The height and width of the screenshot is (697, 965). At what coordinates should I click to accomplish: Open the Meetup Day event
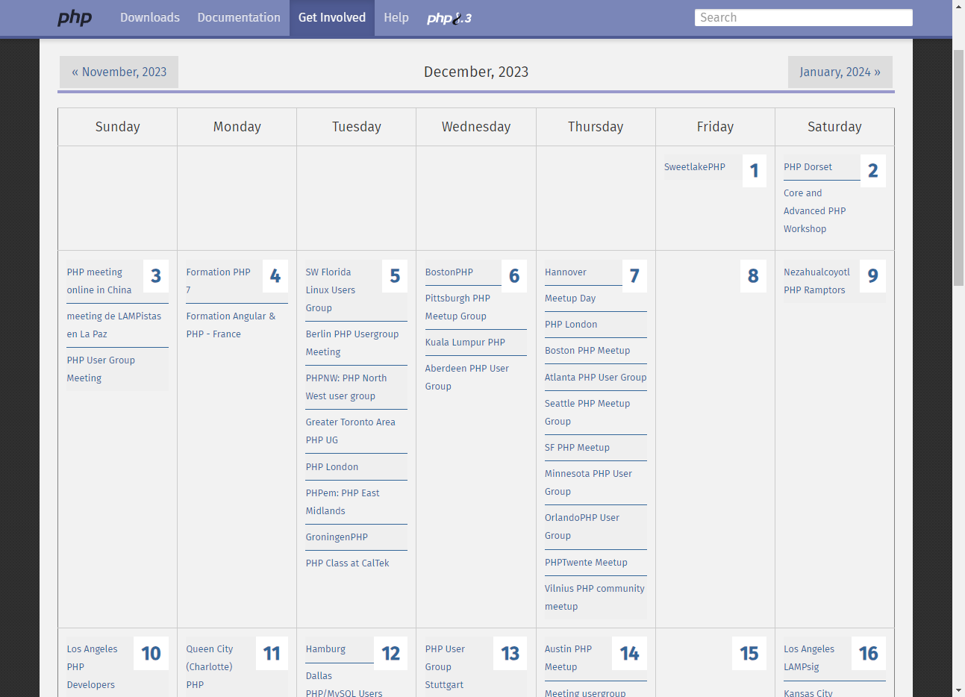point(570,299)
